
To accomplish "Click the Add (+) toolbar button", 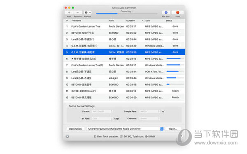I will [x=69, y=12].
